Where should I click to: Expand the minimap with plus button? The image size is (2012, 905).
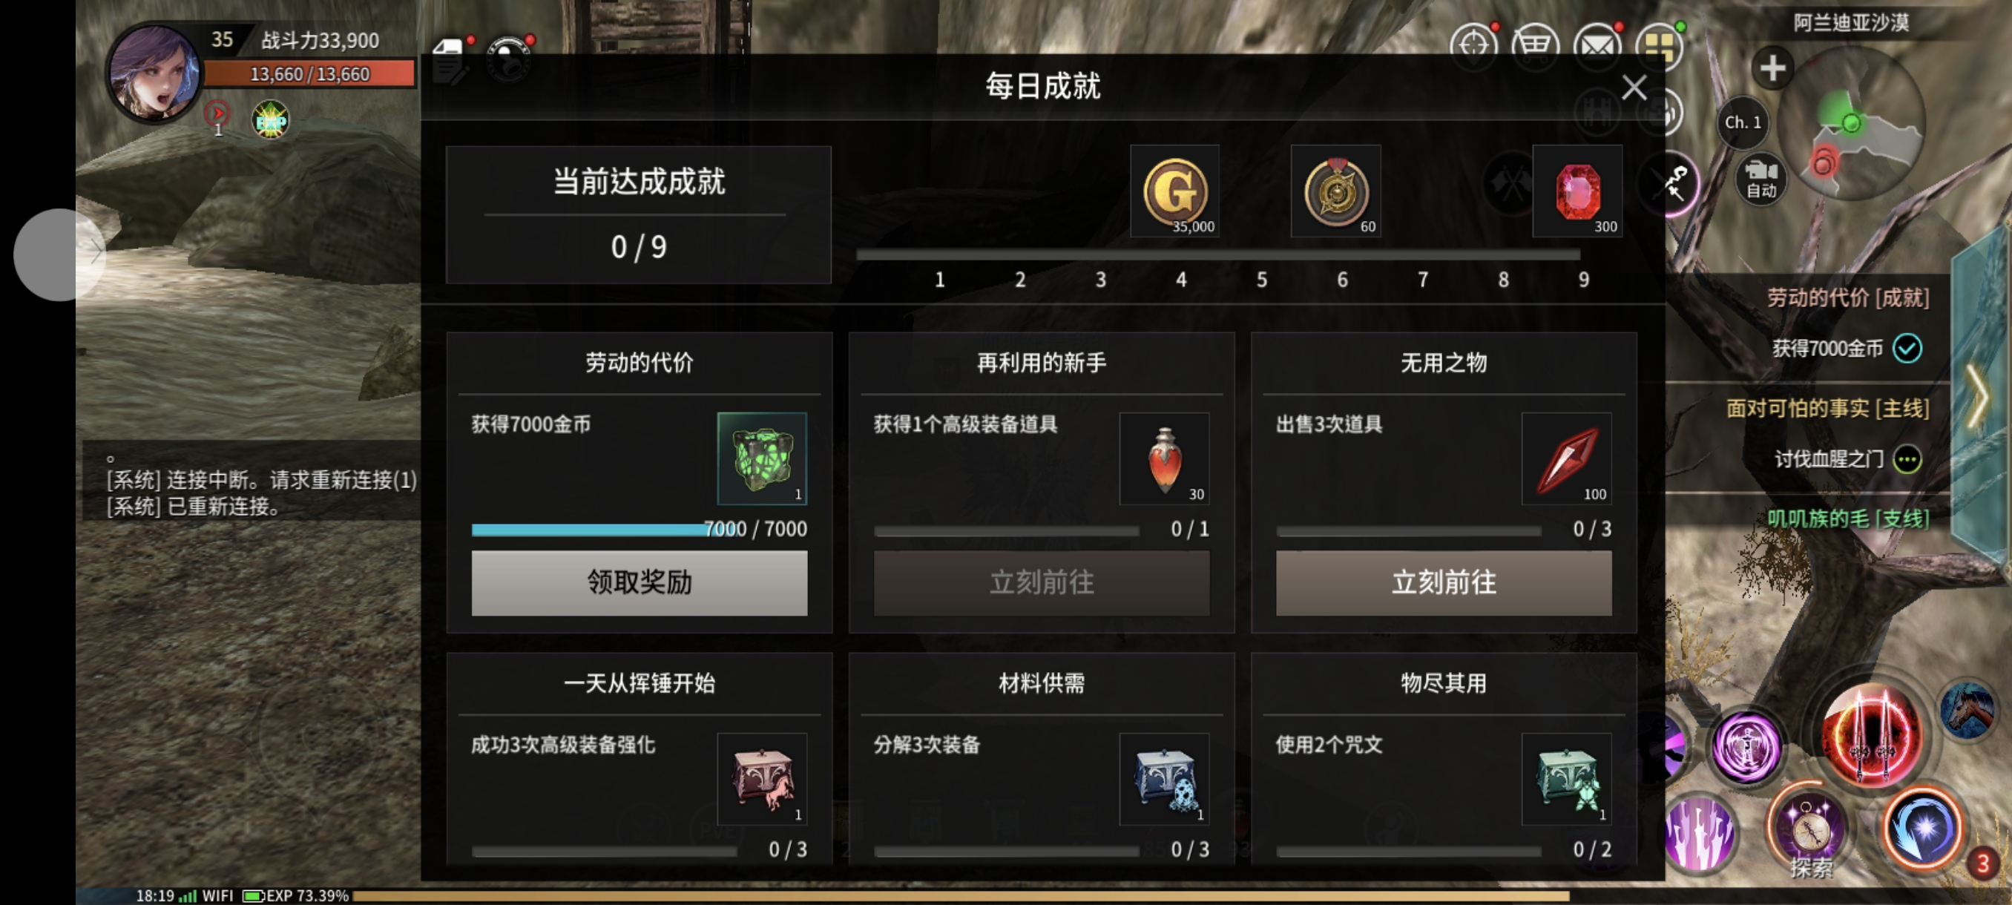[x=1772, y=68]
